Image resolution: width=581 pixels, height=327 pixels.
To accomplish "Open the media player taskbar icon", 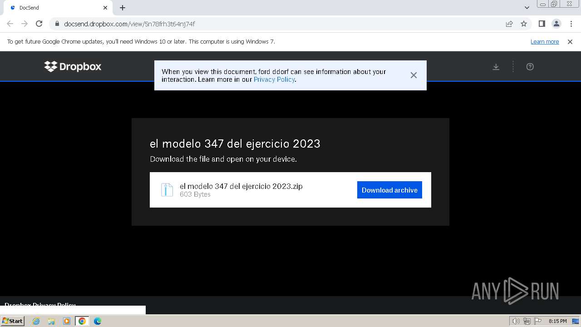I will [x=67, y=321].
